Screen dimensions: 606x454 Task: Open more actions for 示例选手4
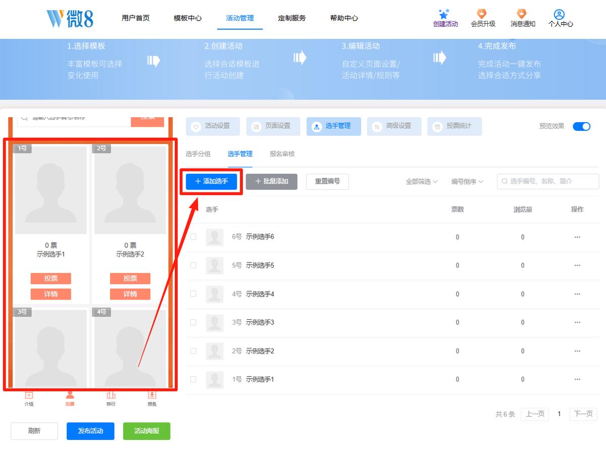click(577, 294)
